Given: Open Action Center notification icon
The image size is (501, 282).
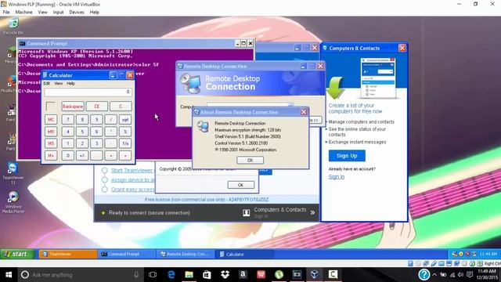Looking at the screenshot, I should 470,275.
